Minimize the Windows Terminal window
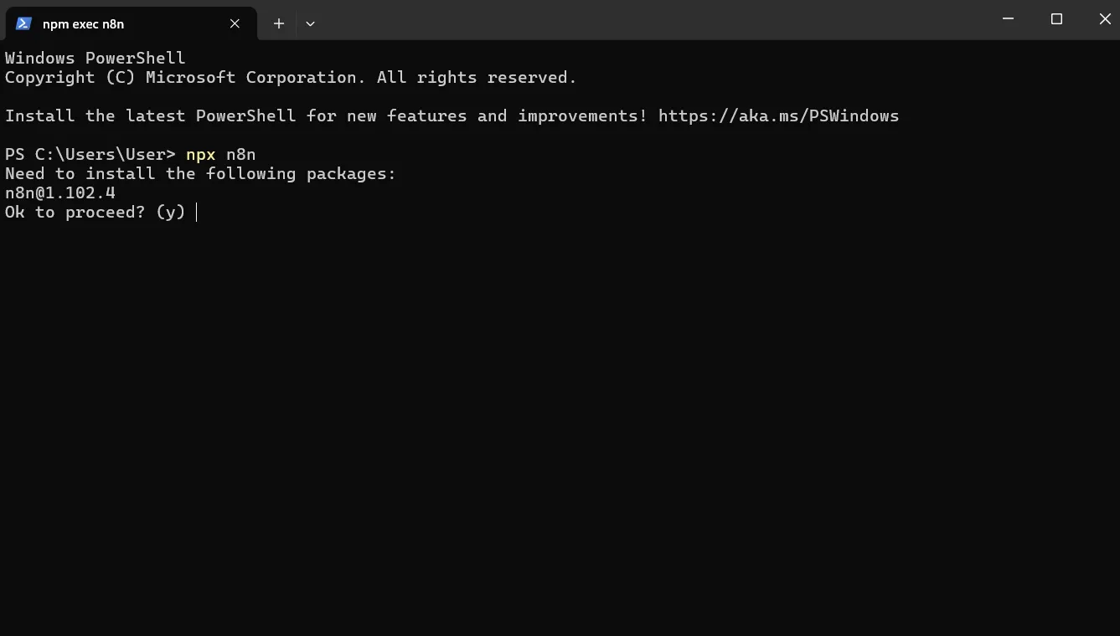This screenshot has height=636, width=1120. click(1009, 19)
